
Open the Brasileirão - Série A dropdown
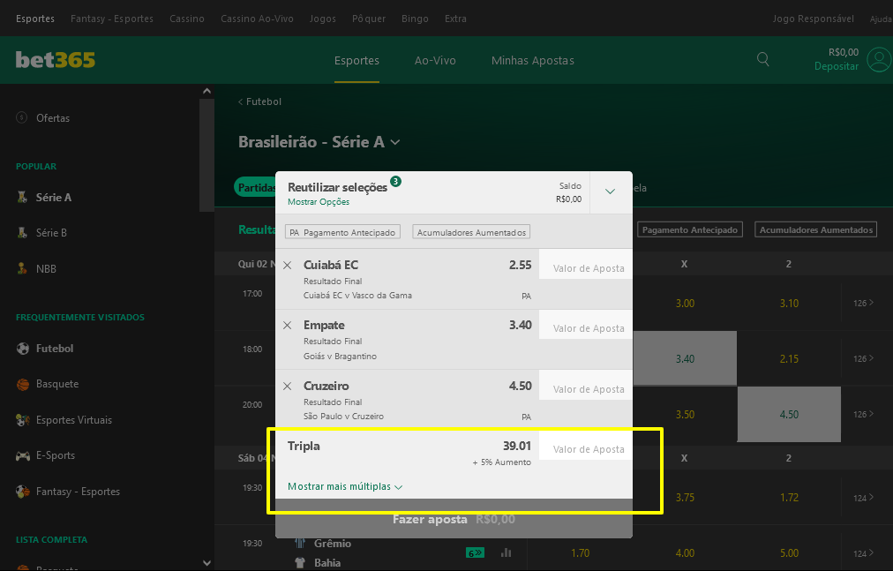point(319,142)
